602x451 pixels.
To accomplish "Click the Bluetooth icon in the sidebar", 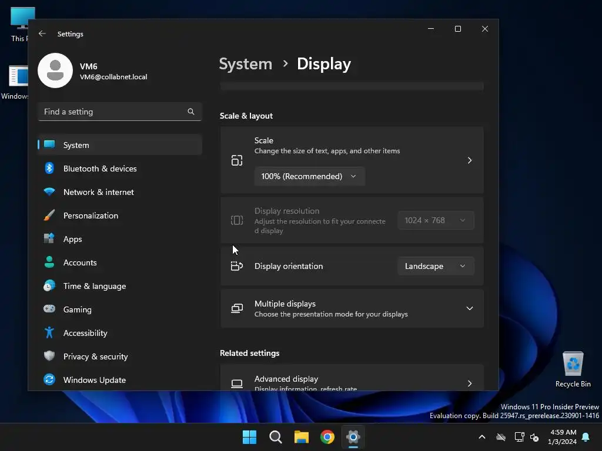I will pyautogui.click(x=49, y=169).
